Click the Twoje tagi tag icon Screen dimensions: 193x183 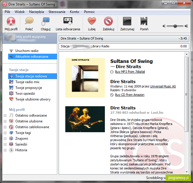coord(11,133)
